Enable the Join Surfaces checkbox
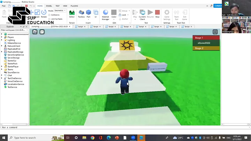251x141 pixels. pos(49,19)
